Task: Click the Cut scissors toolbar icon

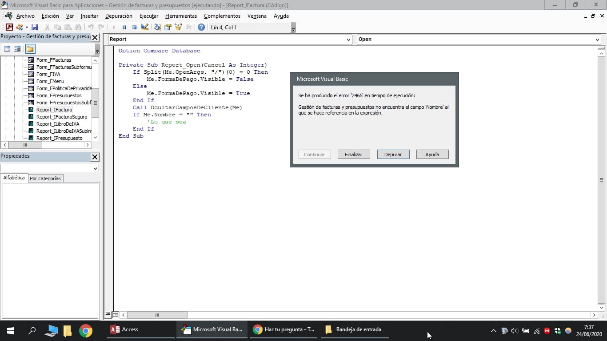Action: coord(47,27)
